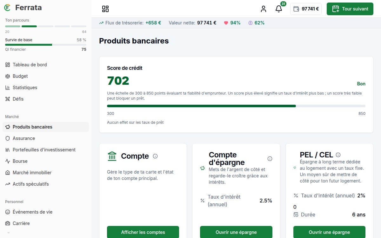Click Ouvrir une épargne under Compte d'épargne
The width and height of the screenshot is (381, 238).
(x=236, y=232)
